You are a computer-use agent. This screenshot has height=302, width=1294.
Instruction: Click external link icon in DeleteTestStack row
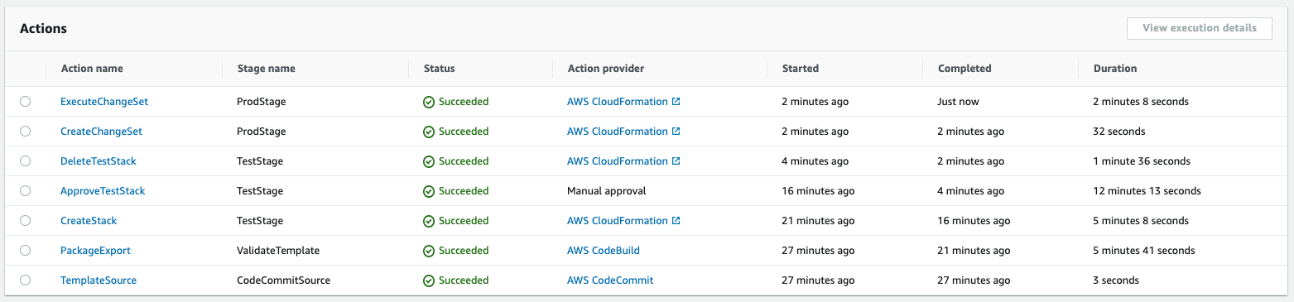676,161
